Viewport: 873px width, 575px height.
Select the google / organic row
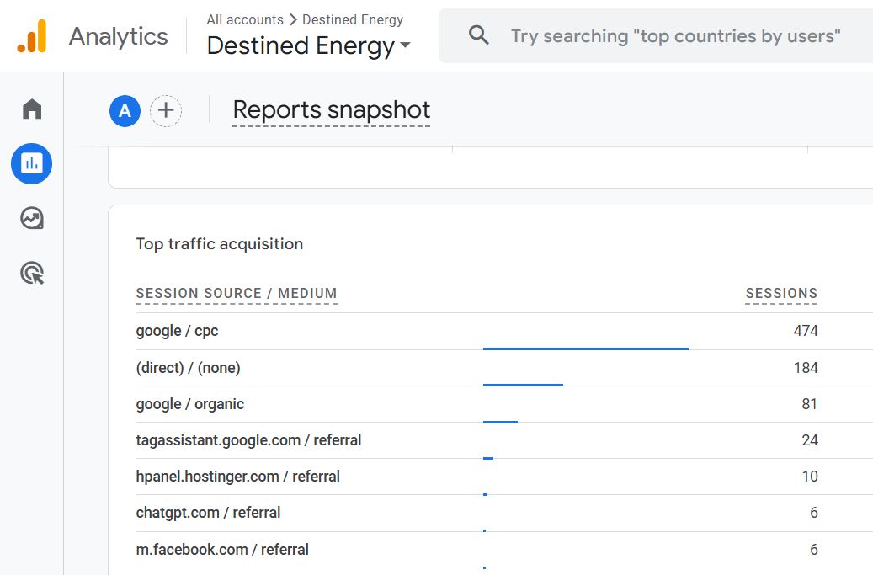point(504,404)
